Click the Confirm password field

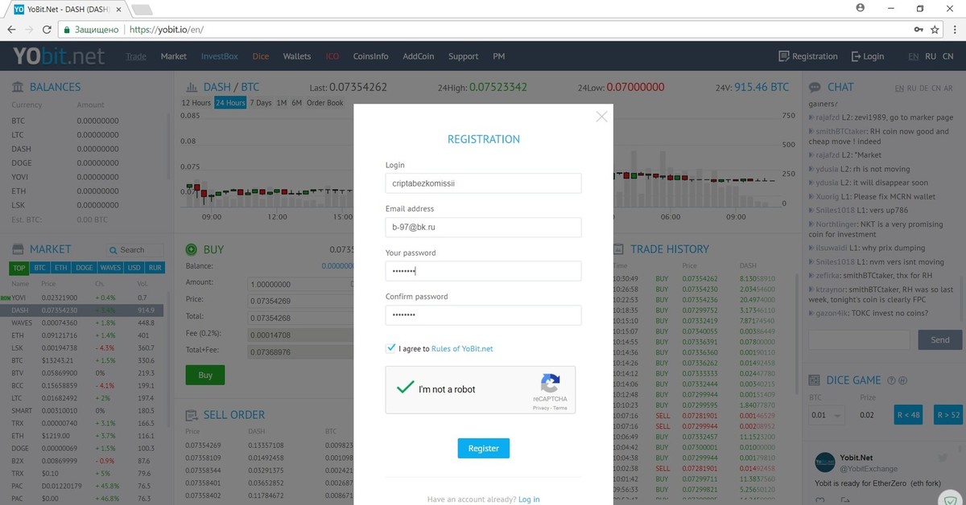[x=483, y=315]
